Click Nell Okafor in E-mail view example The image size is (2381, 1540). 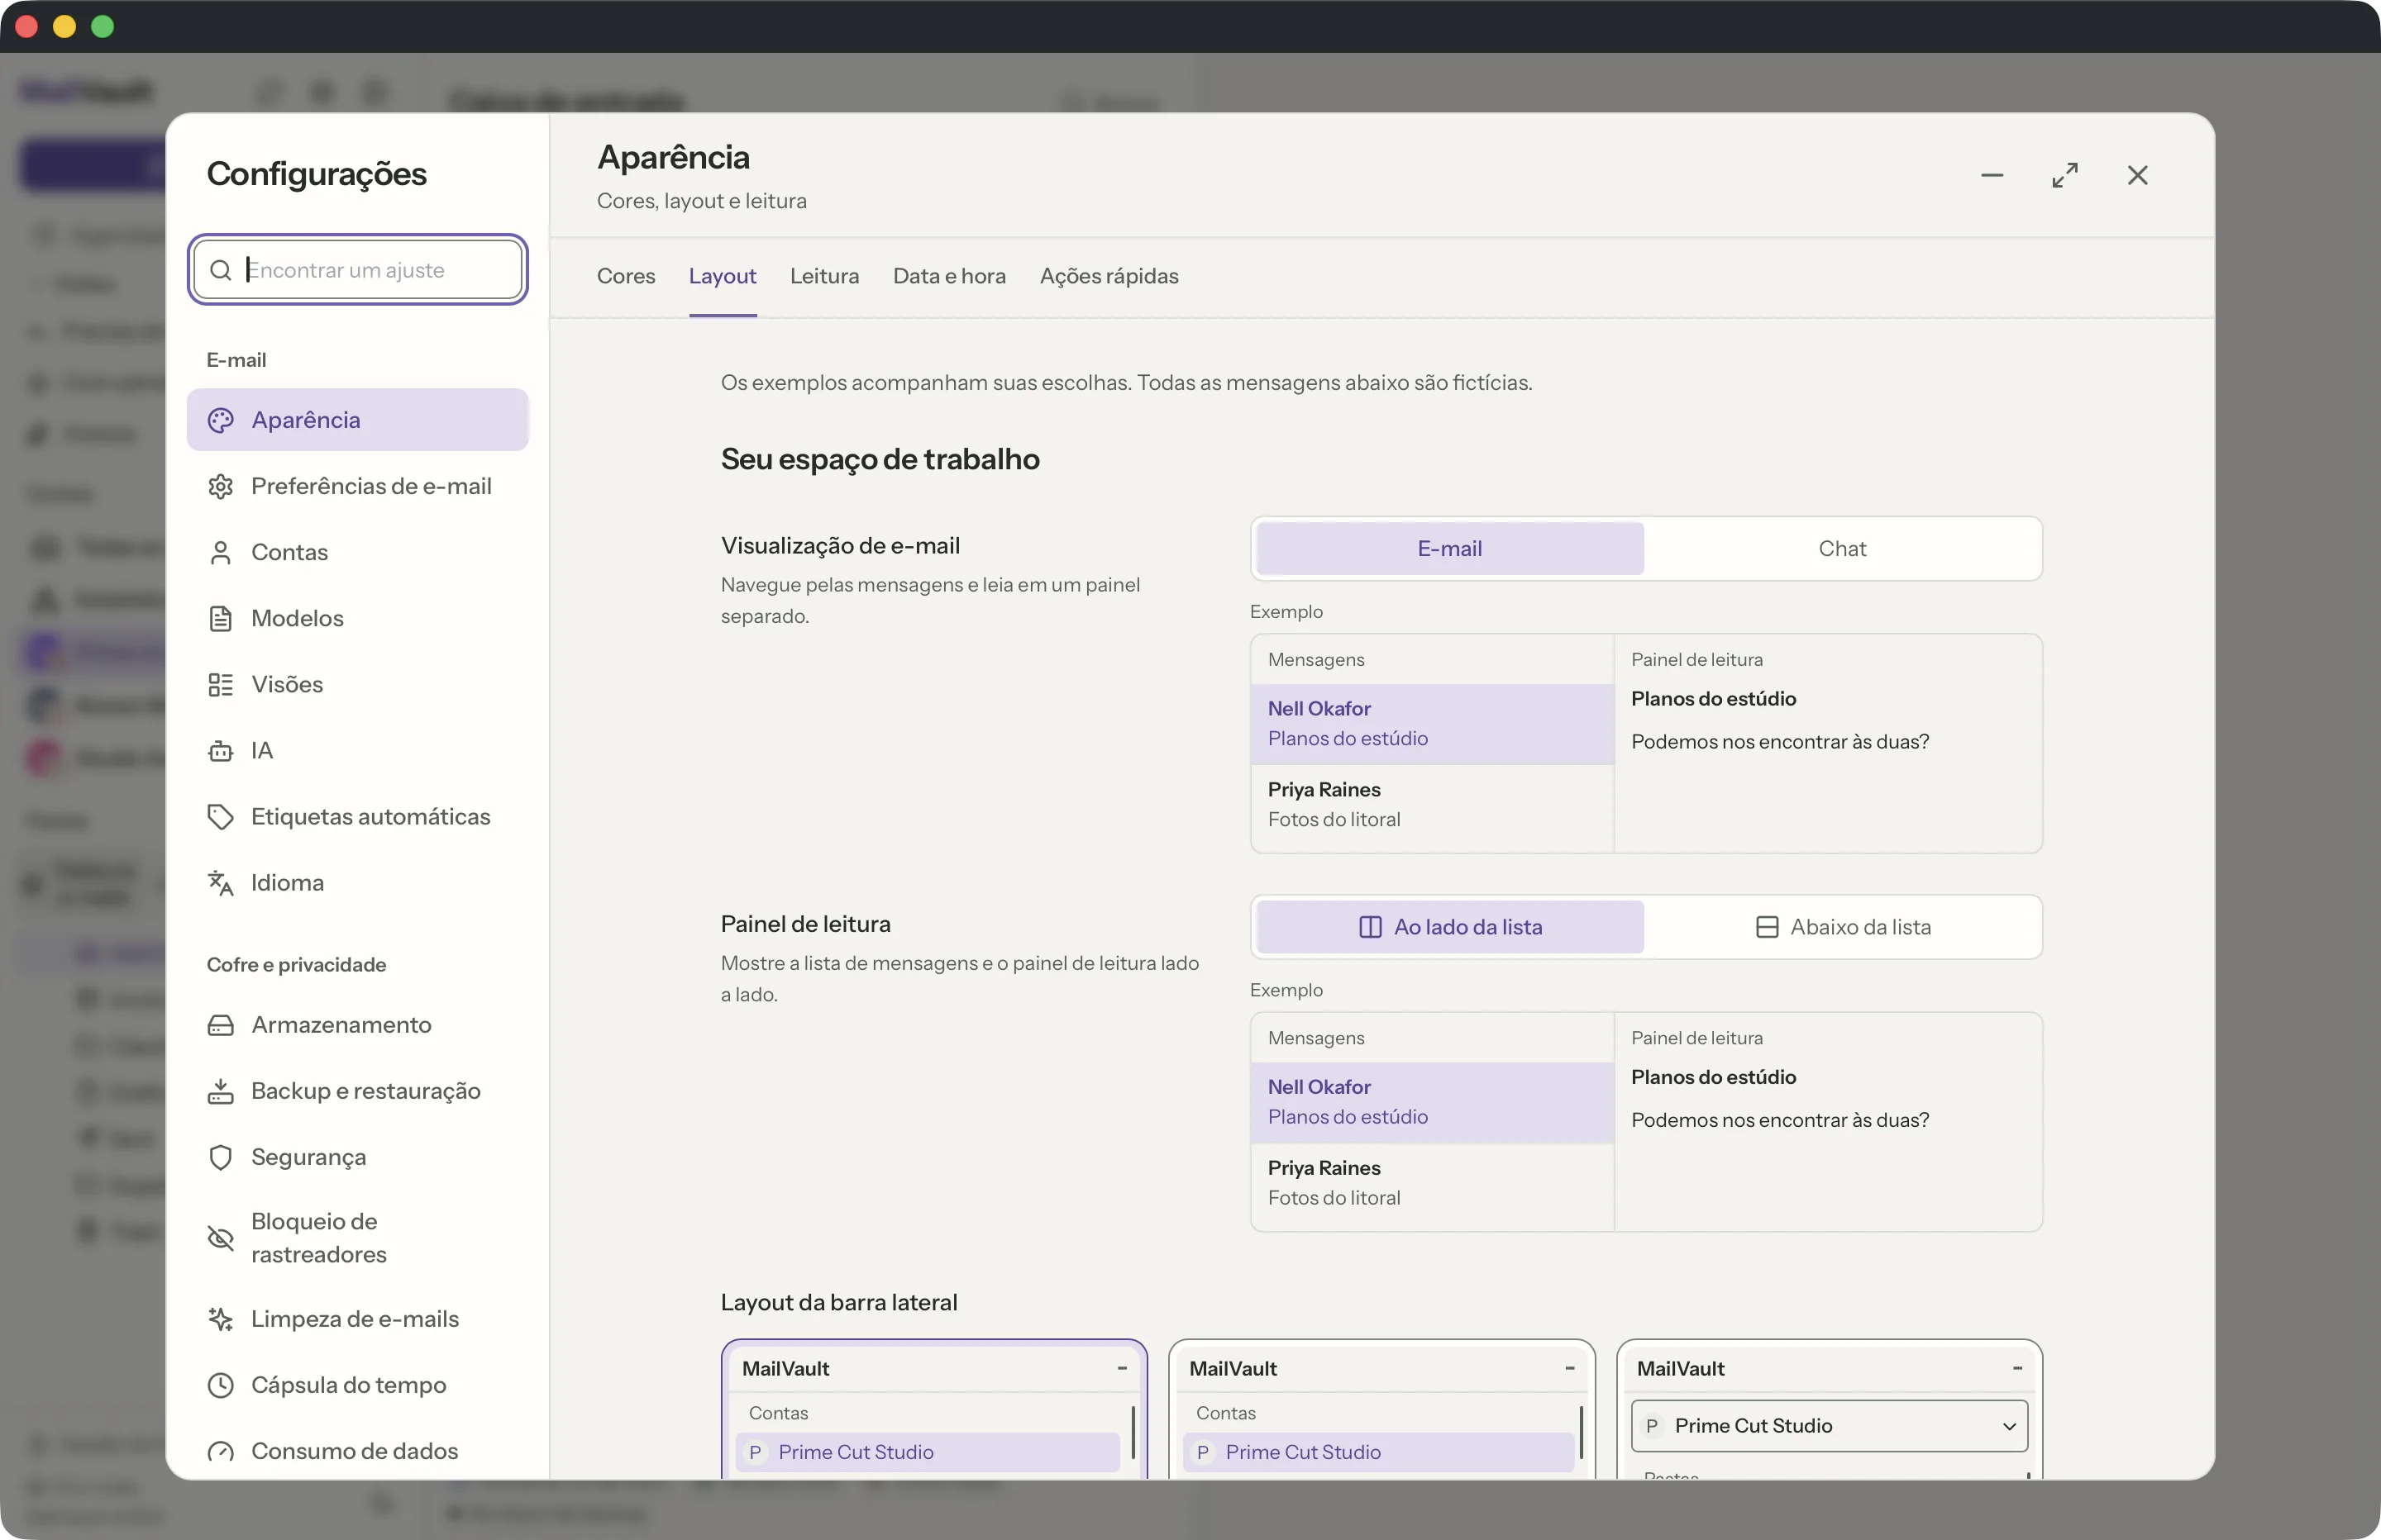1433,723
